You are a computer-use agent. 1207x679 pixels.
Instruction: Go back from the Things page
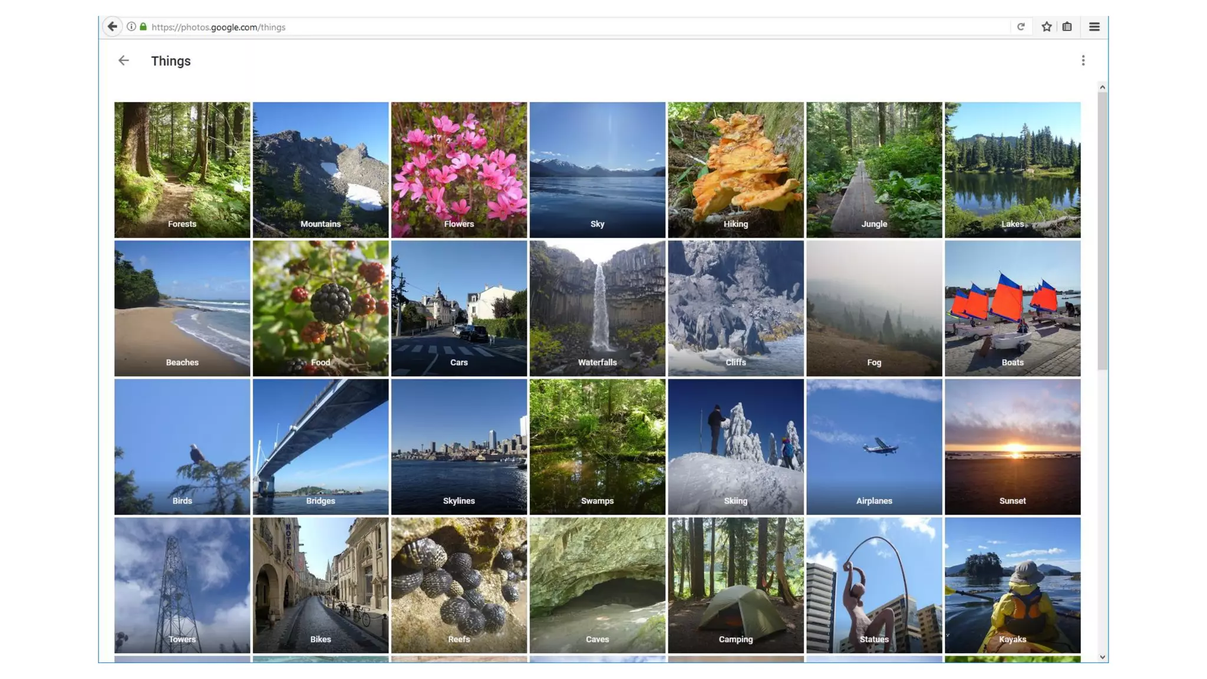123,61
